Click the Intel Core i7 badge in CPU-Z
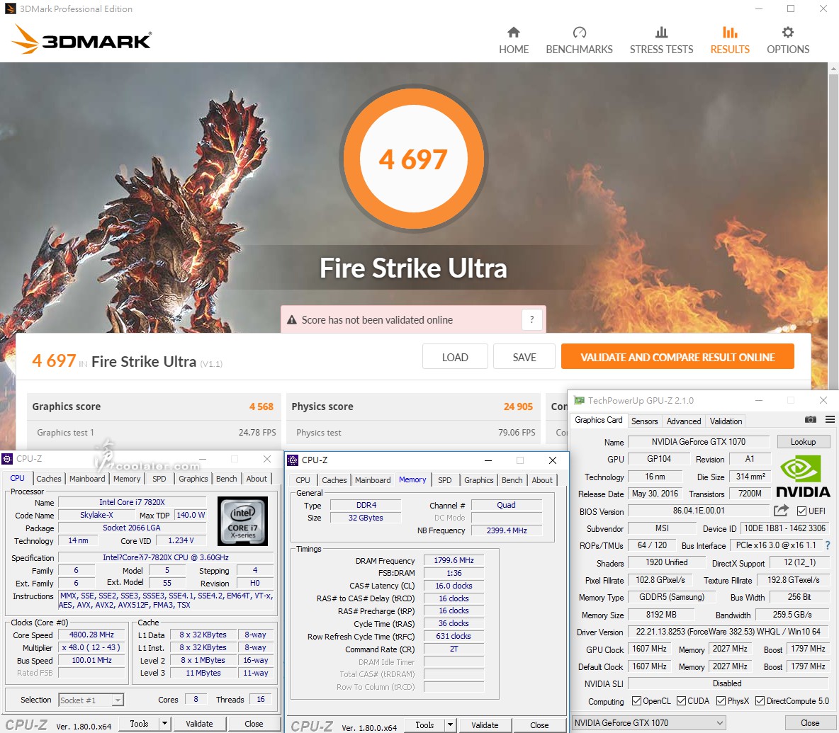 242,521
